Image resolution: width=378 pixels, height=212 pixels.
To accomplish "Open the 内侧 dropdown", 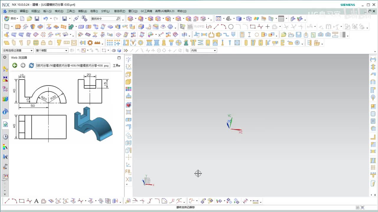I will 204,50.
